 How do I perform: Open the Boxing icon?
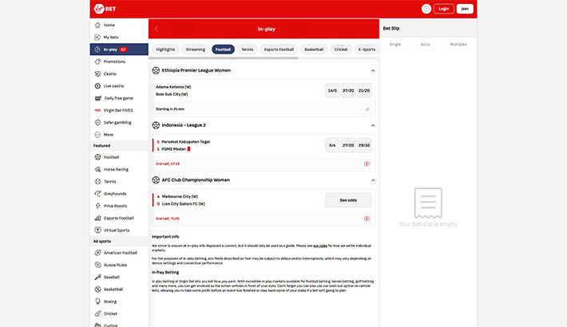(97, 301)
